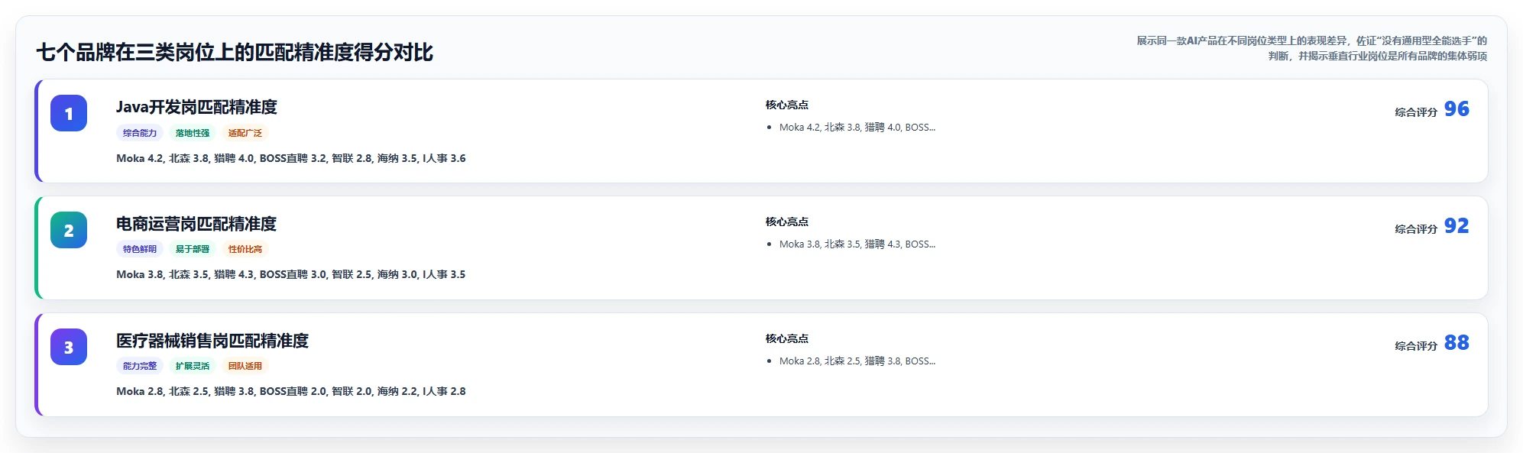Click the score 88 value
1523x453 pixels.
coord(1457,343)
